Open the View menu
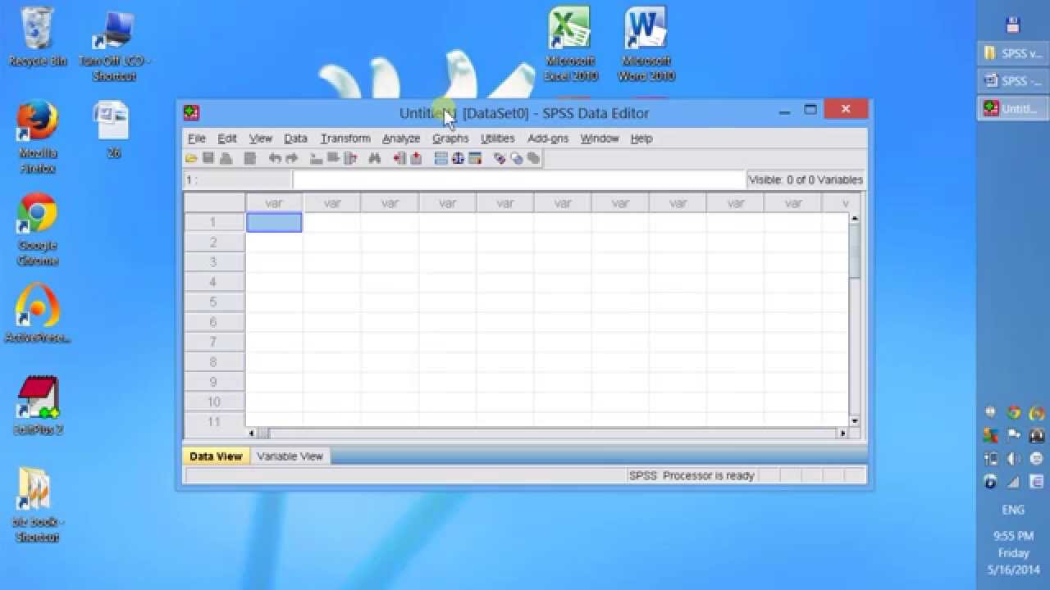 [x=261, y=138]
